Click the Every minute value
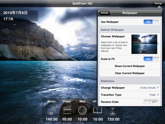 148,88
